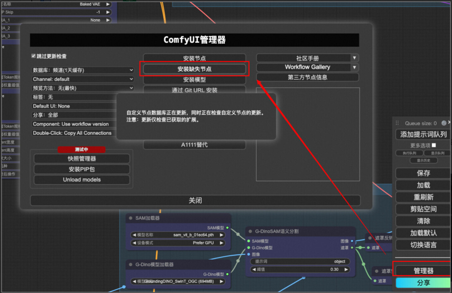Click the SAM模型 output port on SAM加载器
This screenshot has width=452, height=293.
coord(227,228)
